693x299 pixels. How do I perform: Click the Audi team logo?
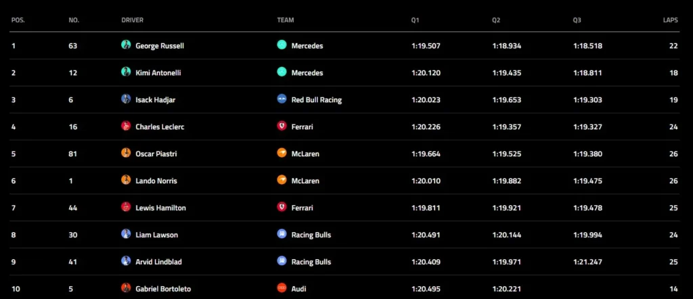pyautogui.click(x=282, y=289)
